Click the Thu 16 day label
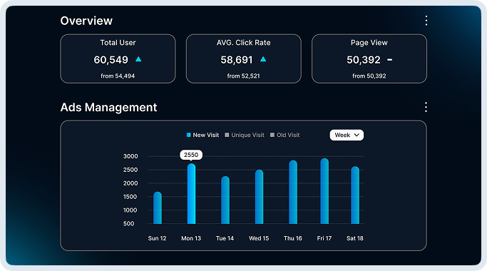Screen dimensions: 487x271 coord(292,238)
